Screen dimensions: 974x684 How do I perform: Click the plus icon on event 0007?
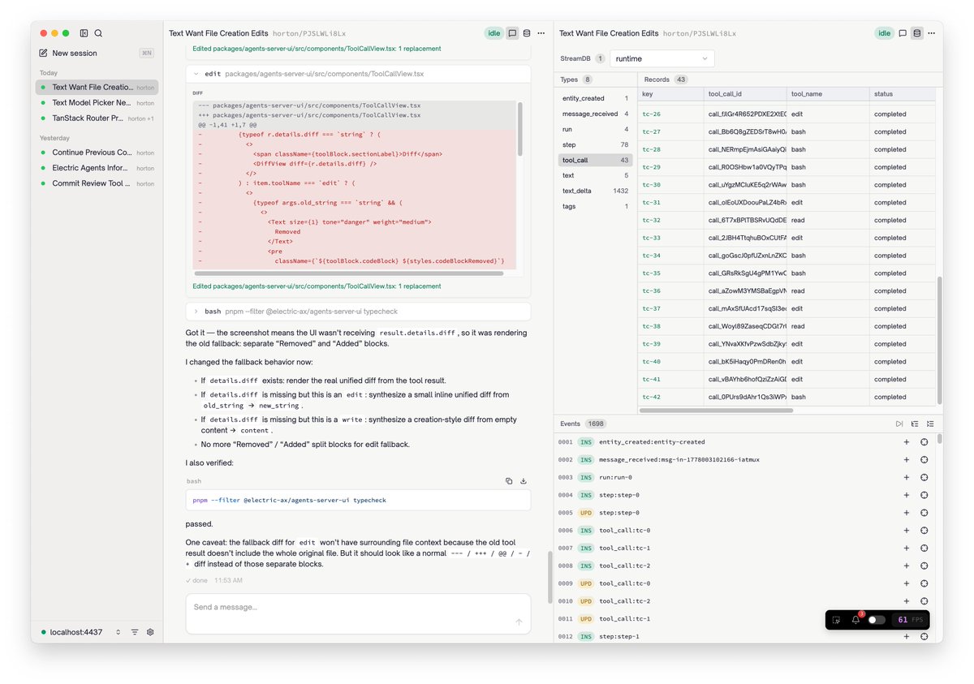point(907,548)
